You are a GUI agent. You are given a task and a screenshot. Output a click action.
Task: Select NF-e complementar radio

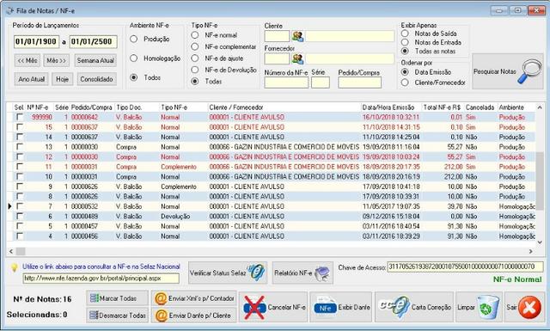tap(195, 46)
